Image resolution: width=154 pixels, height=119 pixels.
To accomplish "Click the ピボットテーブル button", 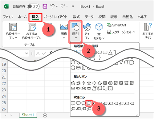I will (x=13, y=31).
